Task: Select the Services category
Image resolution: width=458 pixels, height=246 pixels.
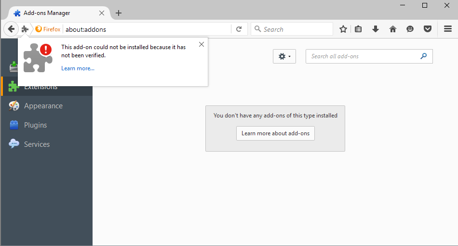Action: (47, 144)
